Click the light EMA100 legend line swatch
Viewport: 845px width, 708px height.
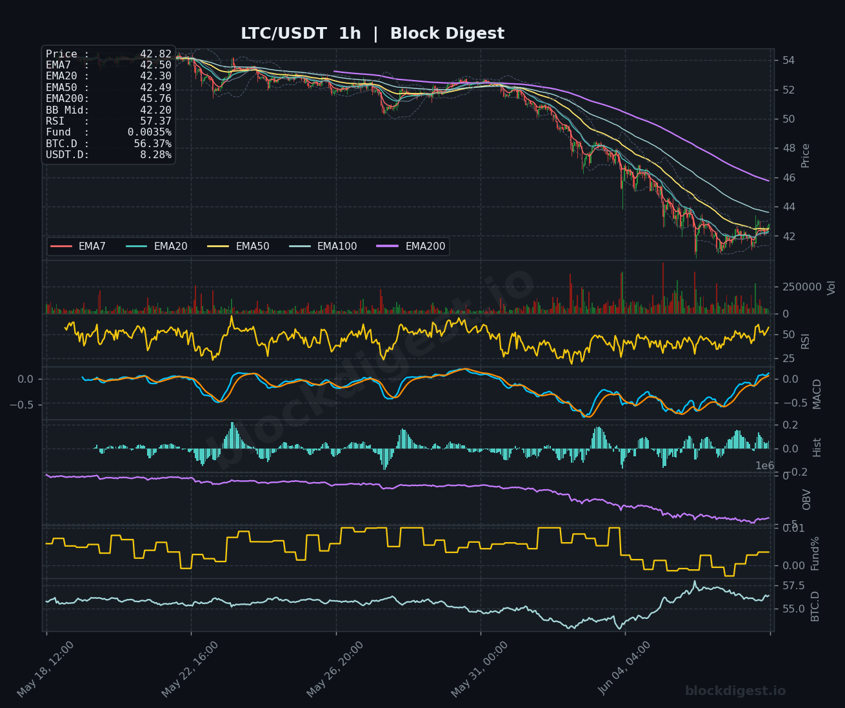pos(300,247)
